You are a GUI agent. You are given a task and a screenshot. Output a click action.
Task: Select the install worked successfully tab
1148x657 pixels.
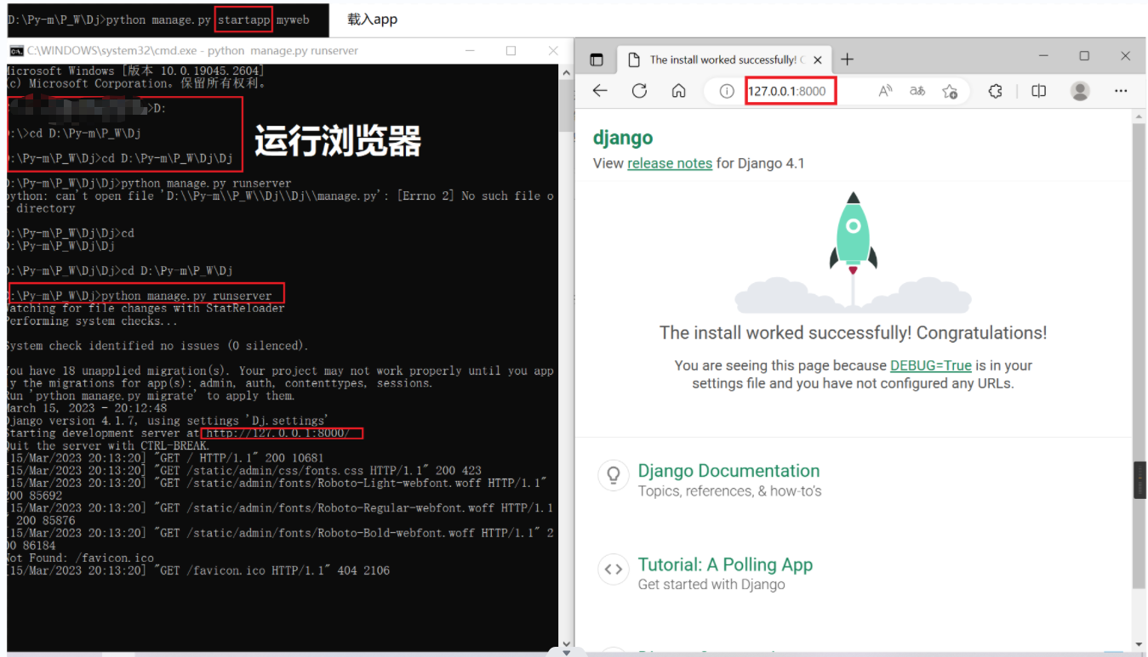click(x=723, y=59)
